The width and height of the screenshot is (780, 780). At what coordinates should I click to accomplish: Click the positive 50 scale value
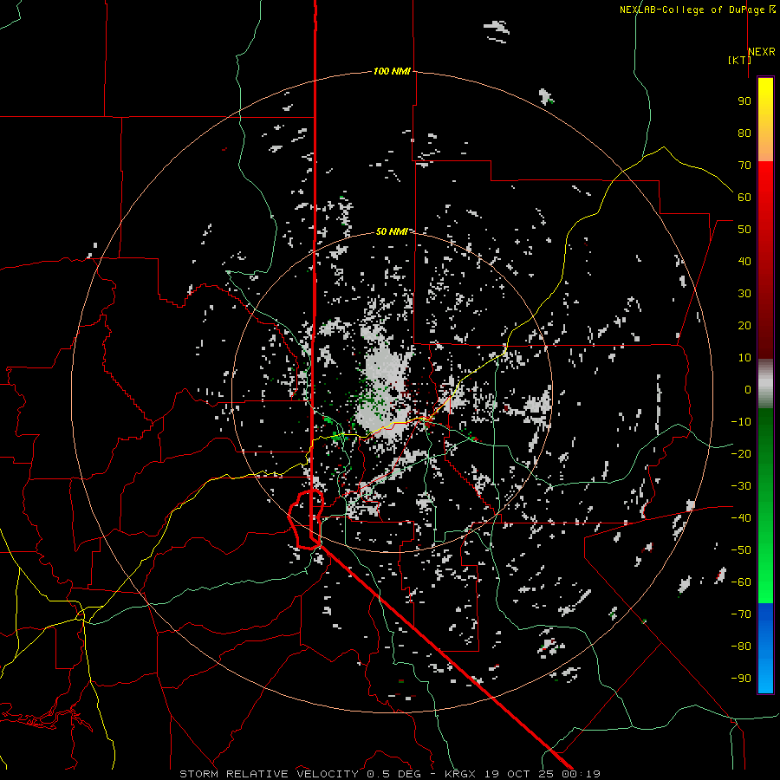coord(744,230)
